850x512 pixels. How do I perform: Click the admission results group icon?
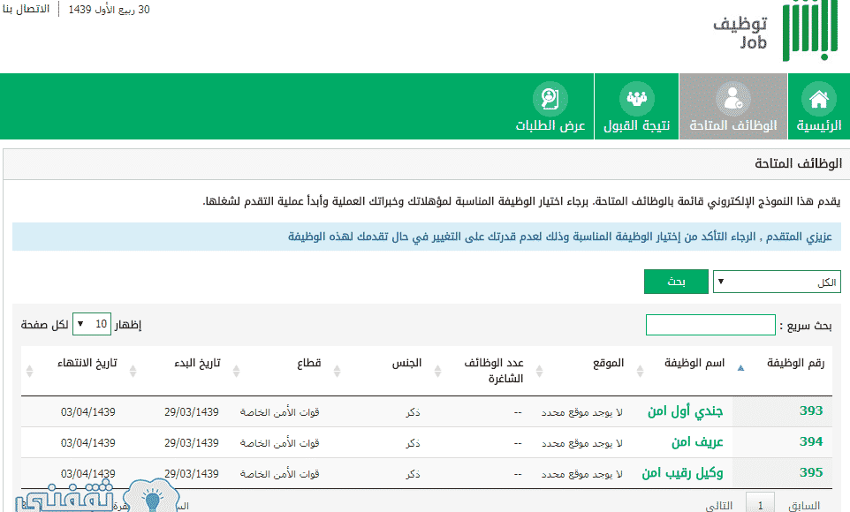click(636, 99)
